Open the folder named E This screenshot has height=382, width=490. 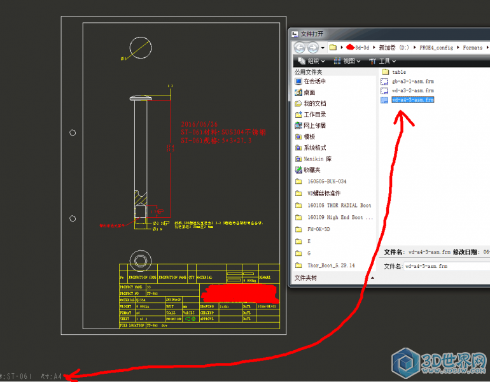303,241
